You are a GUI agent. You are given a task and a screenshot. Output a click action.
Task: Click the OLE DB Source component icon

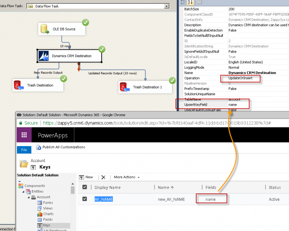coord(45,29)
